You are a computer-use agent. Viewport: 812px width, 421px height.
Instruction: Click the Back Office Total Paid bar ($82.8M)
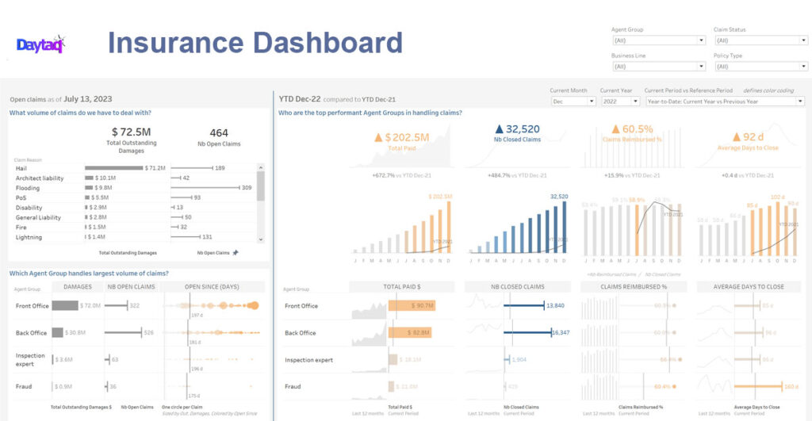[412, 333]
